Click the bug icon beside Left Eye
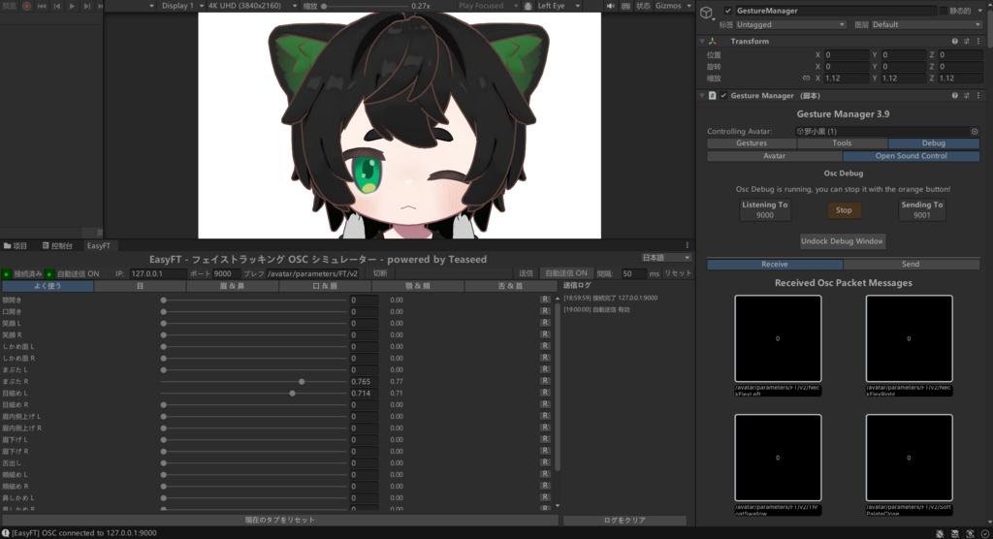993x539 pixels. pos(529,6)
